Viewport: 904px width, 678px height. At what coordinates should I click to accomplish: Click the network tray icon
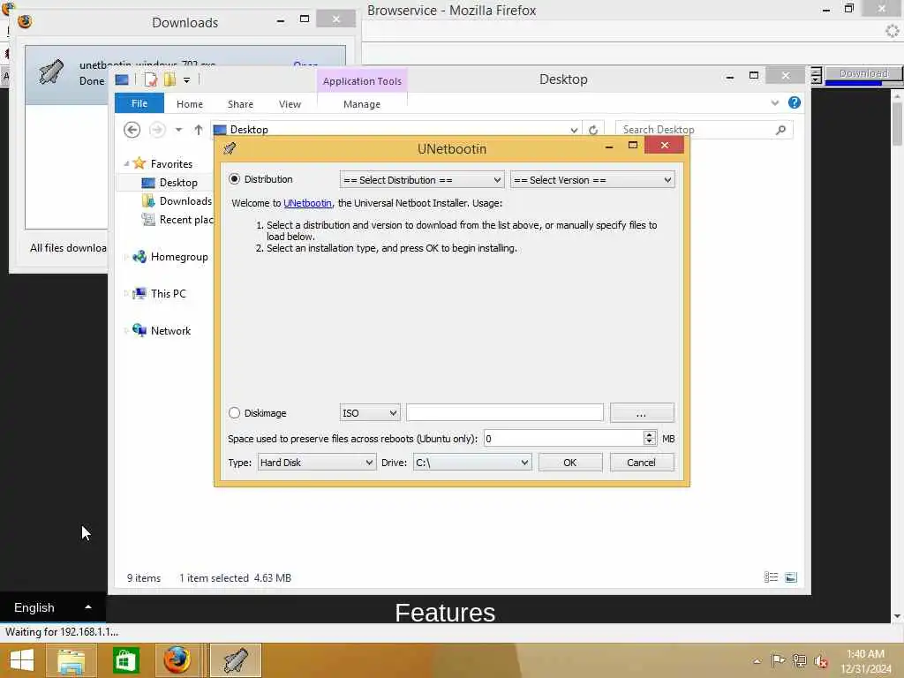tap(799, 660)
